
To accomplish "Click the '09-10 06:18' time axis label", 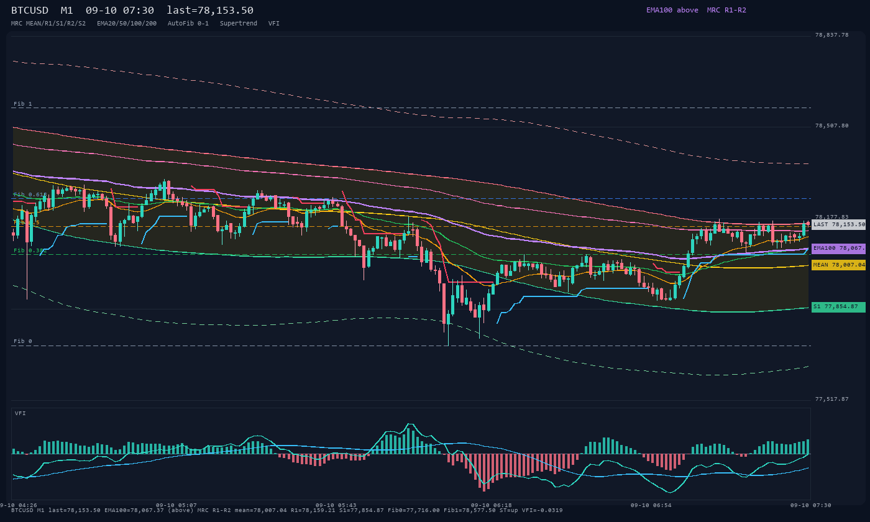I will [x=492, y=505].
